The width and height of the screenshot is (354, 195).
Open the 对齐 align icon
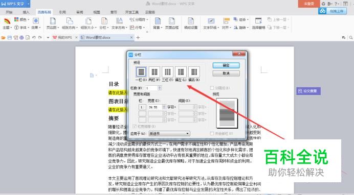(x=226, y=21)
